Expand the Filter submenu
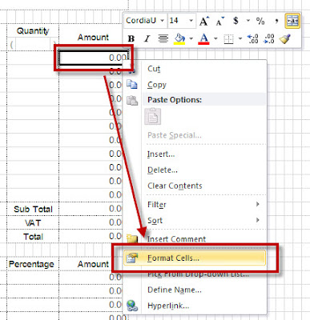310x320 pixels. point(195,205)
